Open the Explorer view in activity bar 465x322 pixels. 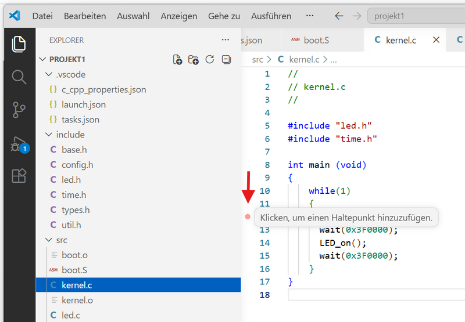(19, 44)
